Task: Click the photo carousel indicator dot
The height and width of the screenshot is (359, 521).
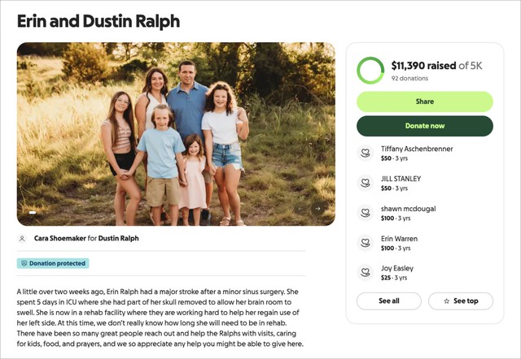Action: tap(33, 213)
